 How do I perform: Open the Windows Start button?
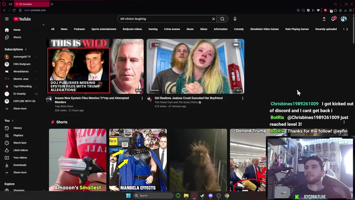click(x=128, y=196)
